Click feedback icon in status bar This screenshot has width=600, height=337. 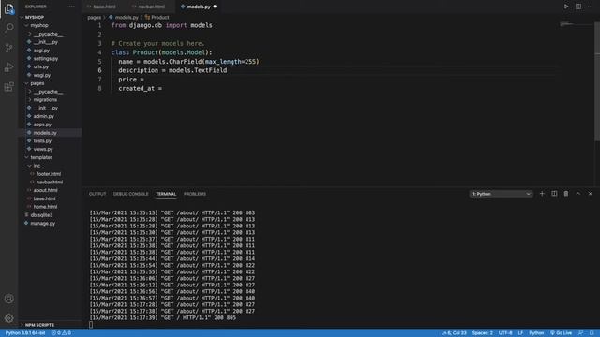tap(581, 333)
